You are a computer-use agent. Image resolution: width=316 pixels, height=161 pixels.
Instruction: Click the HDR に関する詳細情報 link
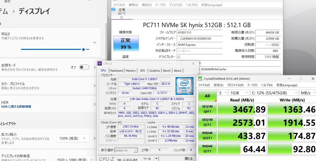pyautogui.click(x=16, y=106)
